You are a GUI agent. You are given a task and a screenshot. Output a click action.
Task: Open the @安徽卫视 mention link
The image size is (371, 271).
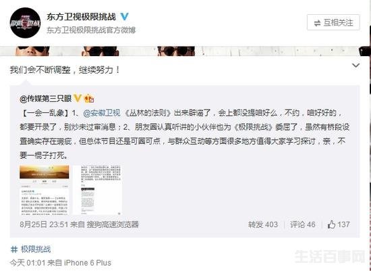tap(102, 113)
